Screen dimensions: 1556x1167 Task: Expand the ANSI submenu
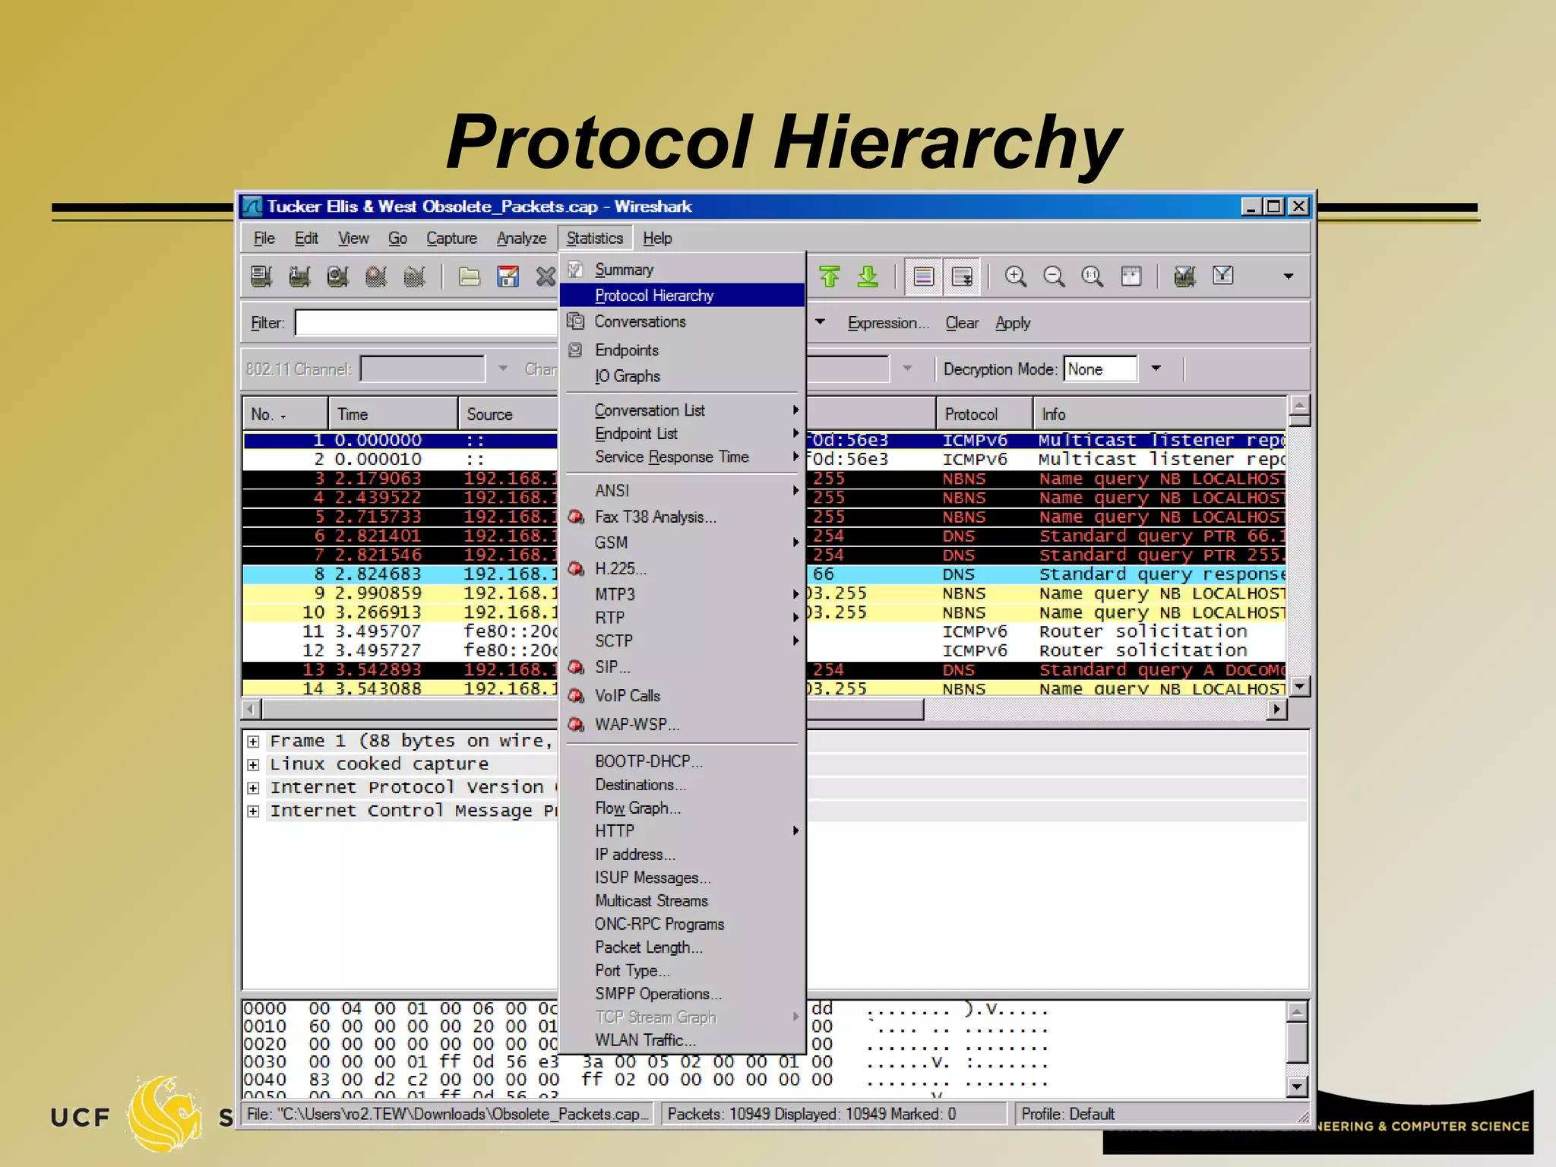point(682,491)
